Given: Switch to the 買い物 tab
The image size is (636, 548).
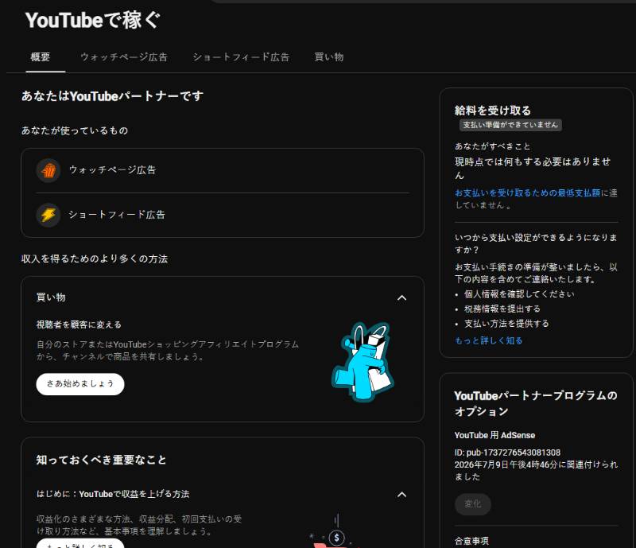Looking at the screenshot, I should pos(329,57).
